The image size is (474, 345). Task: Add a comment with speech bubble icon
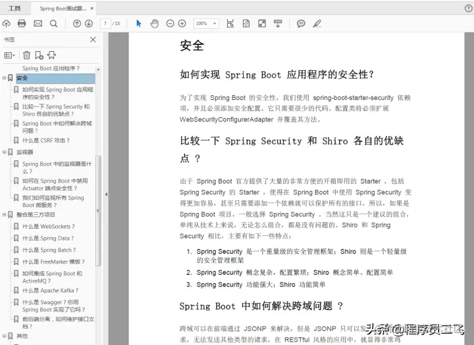click(301, 24)
